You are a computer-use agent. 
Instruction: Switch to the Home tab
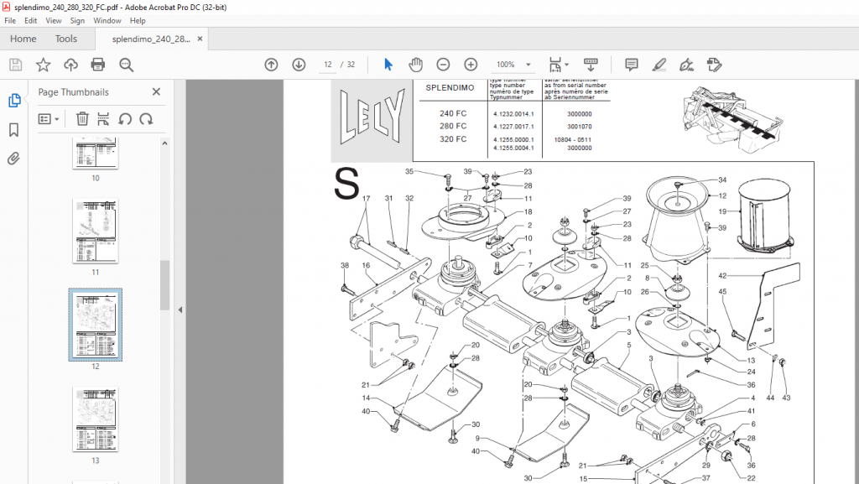pyautogui.click(x=23, y=39)
